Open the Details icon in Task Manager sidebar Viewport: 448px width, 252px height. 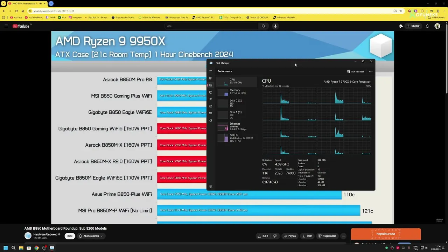(x=211, y=113)
